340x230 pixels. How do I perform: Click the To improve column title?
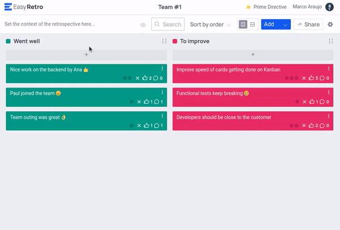click(195, 41)
